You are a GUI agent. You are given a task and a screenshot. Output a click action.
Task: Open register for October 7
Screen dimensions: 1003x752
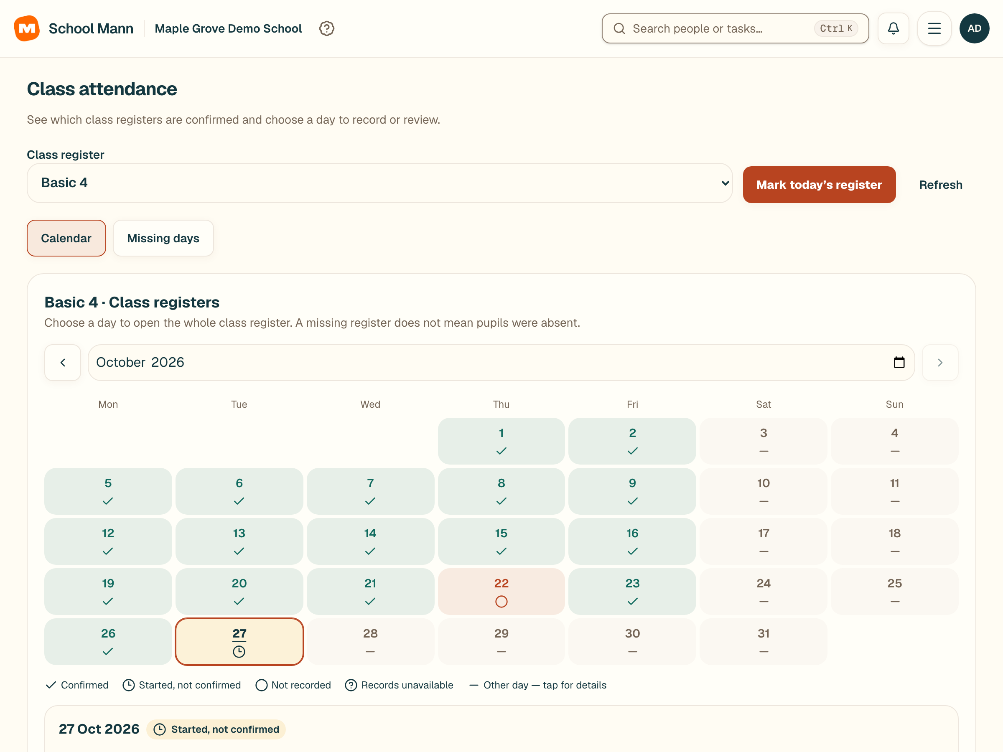[370, 491]
